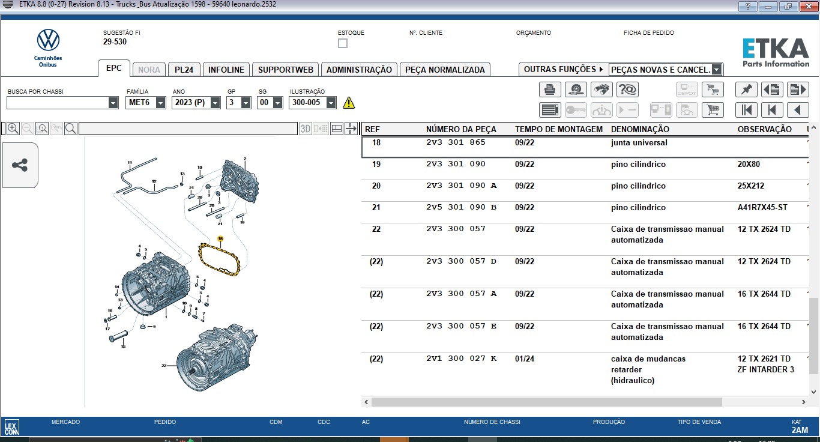The height and width of the screenshot is (442, 820).
Task: Click the pushpin icon
Action: 746,89
